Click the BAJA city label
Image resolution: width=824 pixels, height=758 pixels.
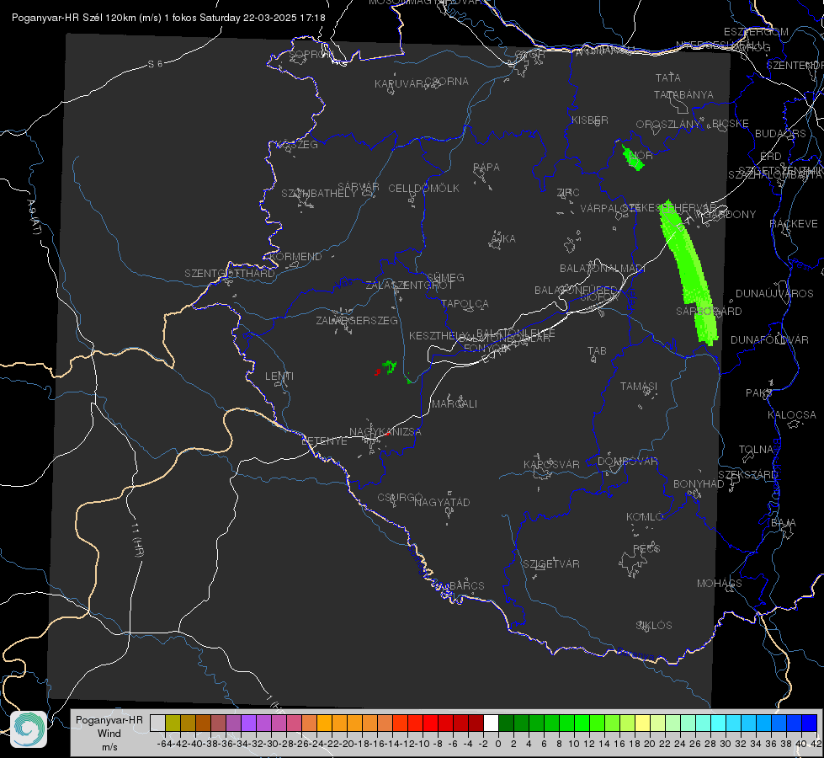coord(784,523)
